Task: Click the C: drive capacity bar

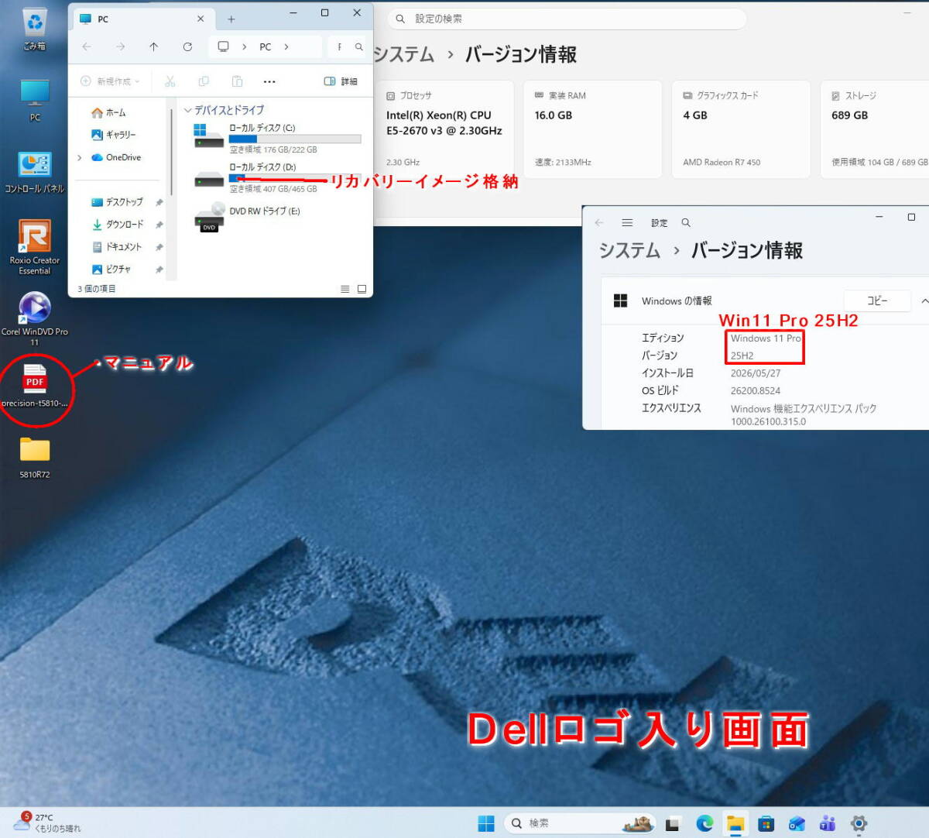Action: coord(295,139)
